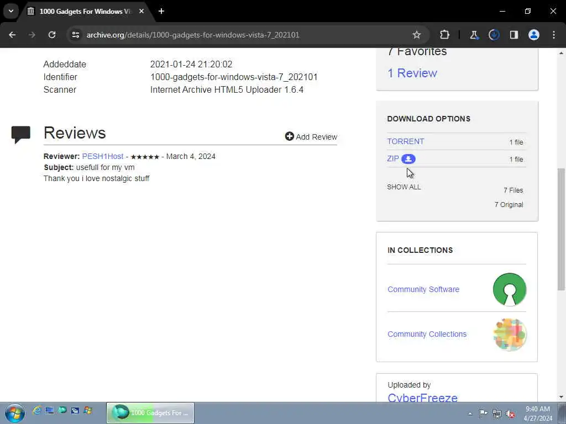Click the Windows flag quick launch icon
This screenshot has height=424, width=566.
(88, 410)
